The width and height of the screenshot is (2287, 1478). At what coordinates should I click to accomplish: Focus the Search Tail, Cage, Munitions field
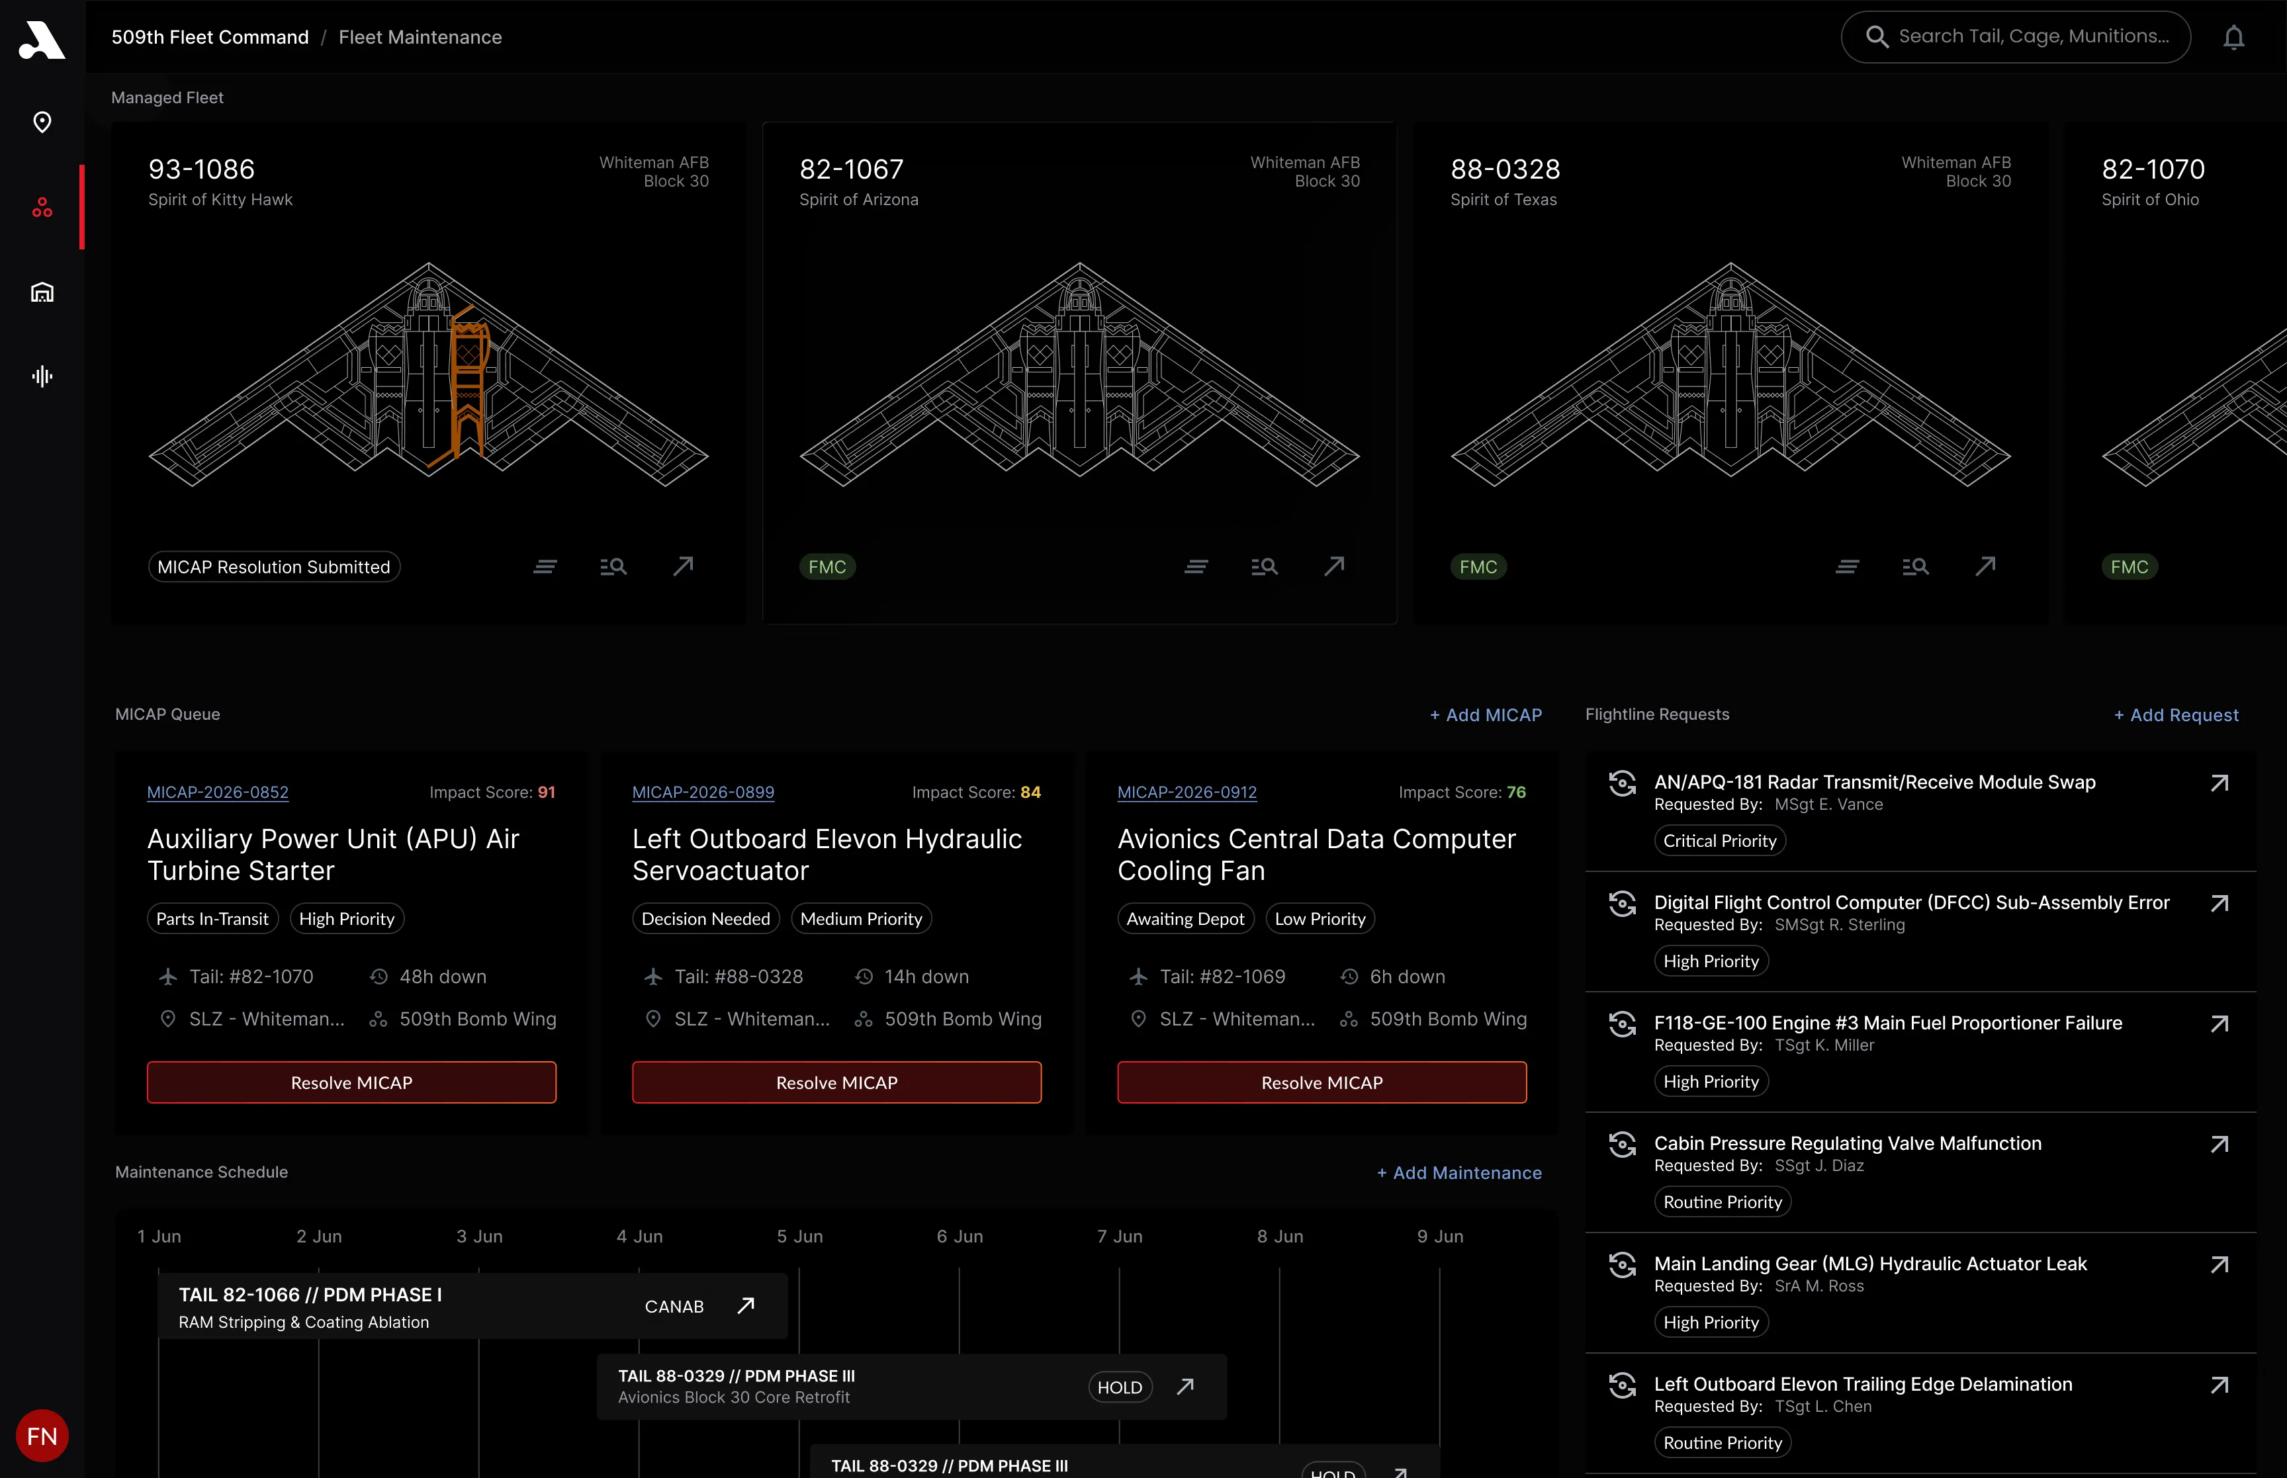[2016, 38]
